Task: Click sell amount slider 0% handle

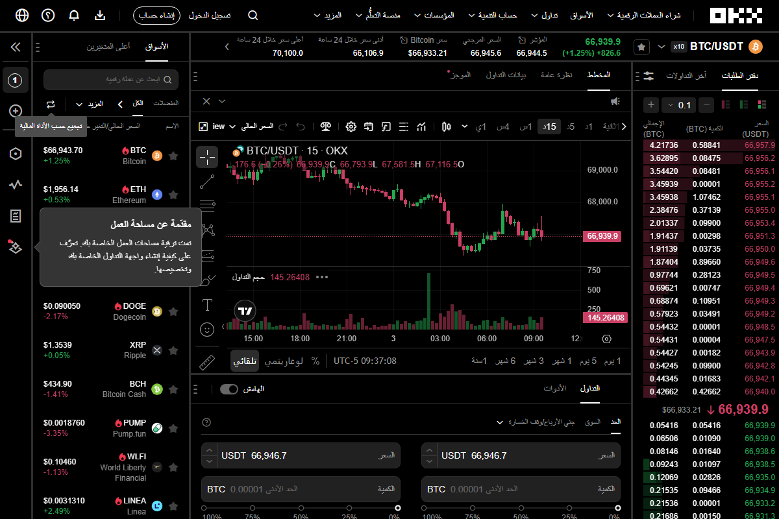Action: point(398,508)
